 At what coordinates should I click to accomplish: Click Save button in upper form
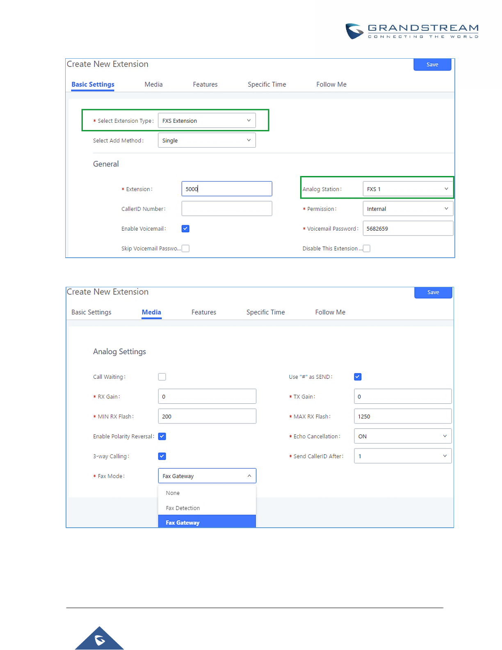432,64
